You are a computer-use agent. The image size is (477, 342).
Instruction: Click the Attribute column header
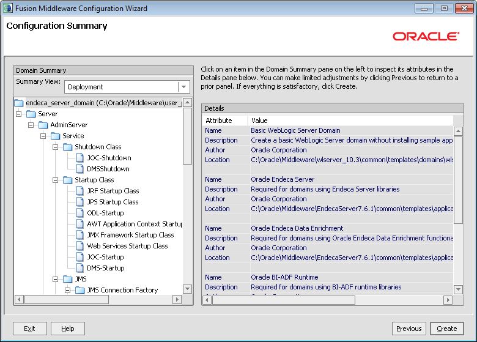tap(225, 121)
